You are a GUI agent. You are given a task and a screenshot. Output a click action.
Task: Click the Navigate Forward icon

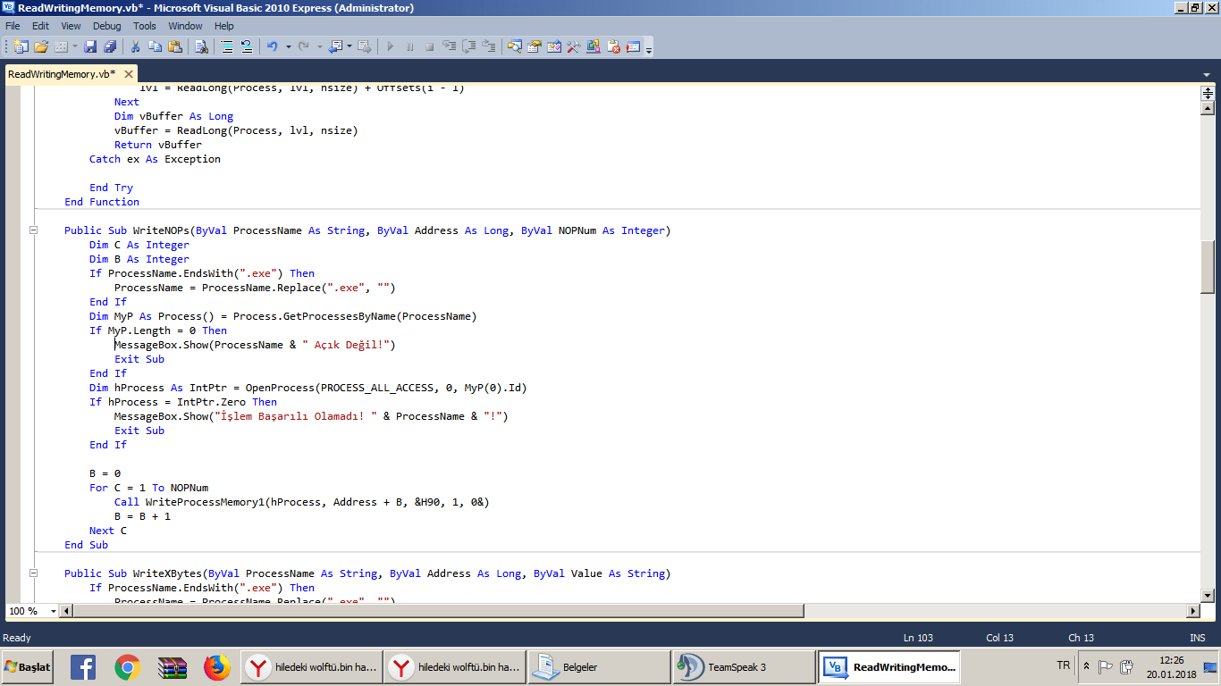tap(365, 46)
